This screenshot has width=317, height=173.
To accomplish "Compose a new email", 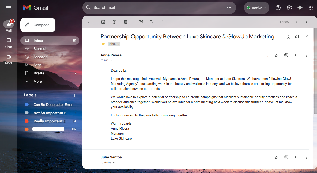I will (38, 25).
